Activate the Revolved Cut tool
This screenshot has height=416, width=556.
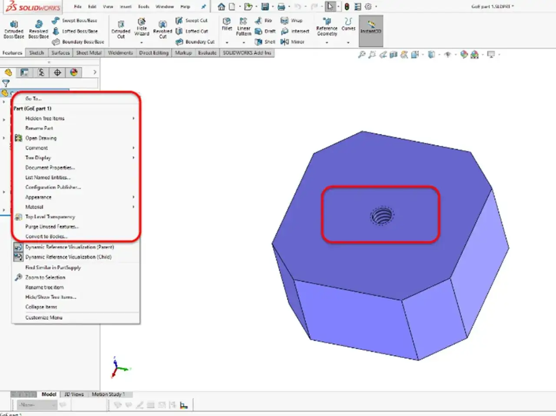point(162,29)
